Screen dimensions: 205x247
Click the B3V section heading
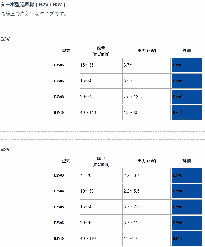pyautogui.click(x=5, y=39)
